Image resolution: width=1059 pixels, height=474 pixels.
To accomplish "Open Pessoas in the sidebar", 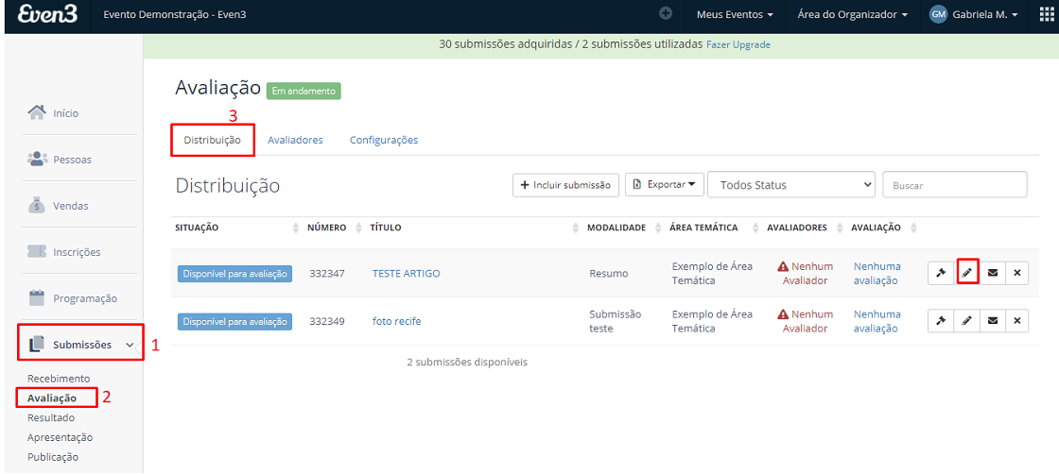I will point(59,160).
